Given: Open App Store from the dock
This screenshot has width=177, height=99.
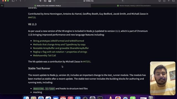Looking at the screenshot, I should pyautogui.click(x=78, y=98).
